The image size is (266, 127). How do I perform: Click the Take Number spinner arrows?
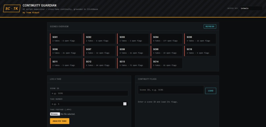tap(125, 104)
